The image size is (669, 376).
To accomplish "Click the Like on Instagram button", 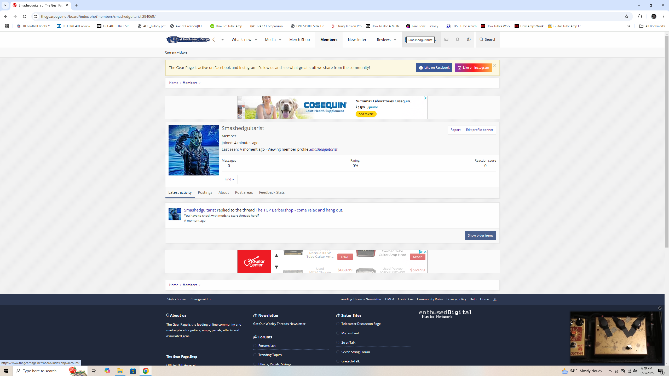I will (x=473, y=68).
